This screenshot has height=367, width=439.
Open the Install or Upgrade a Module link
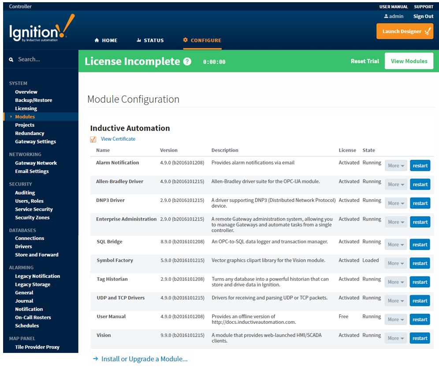coord(145,359)
